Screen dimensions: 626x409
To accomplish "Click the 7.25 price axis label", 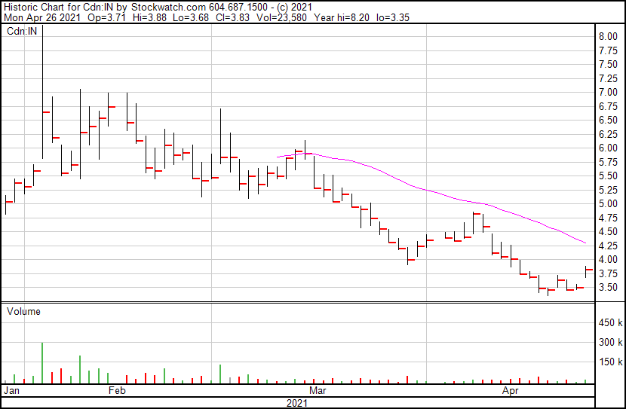I will pyautogui.click(x=608, y=78).
